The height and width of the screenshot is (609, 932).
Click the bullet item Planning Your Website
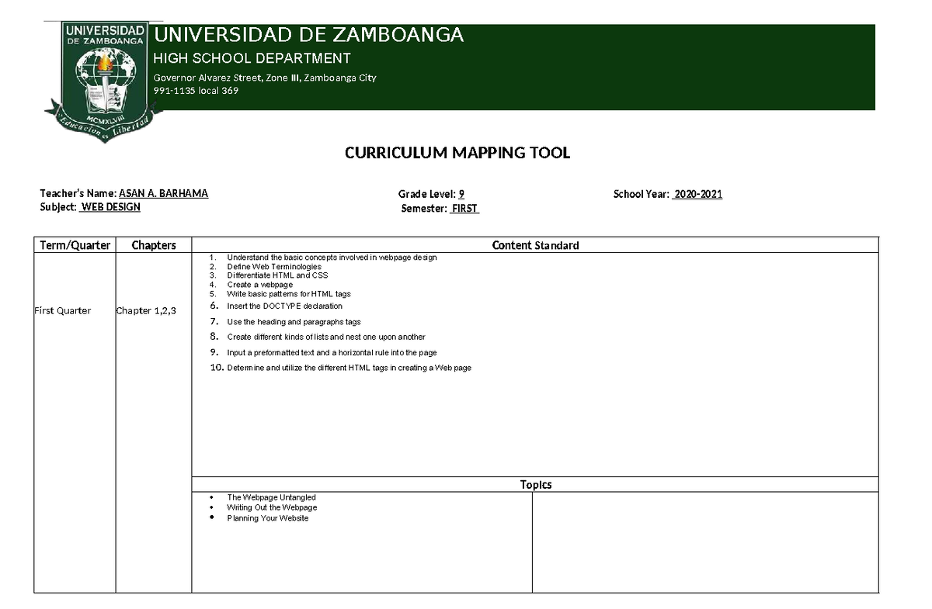click(x=267, y=517)
